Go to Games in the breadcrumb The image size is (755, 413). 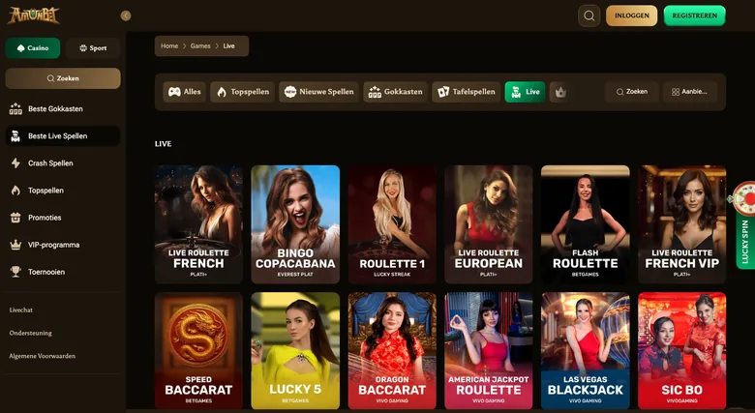[200, 46]
